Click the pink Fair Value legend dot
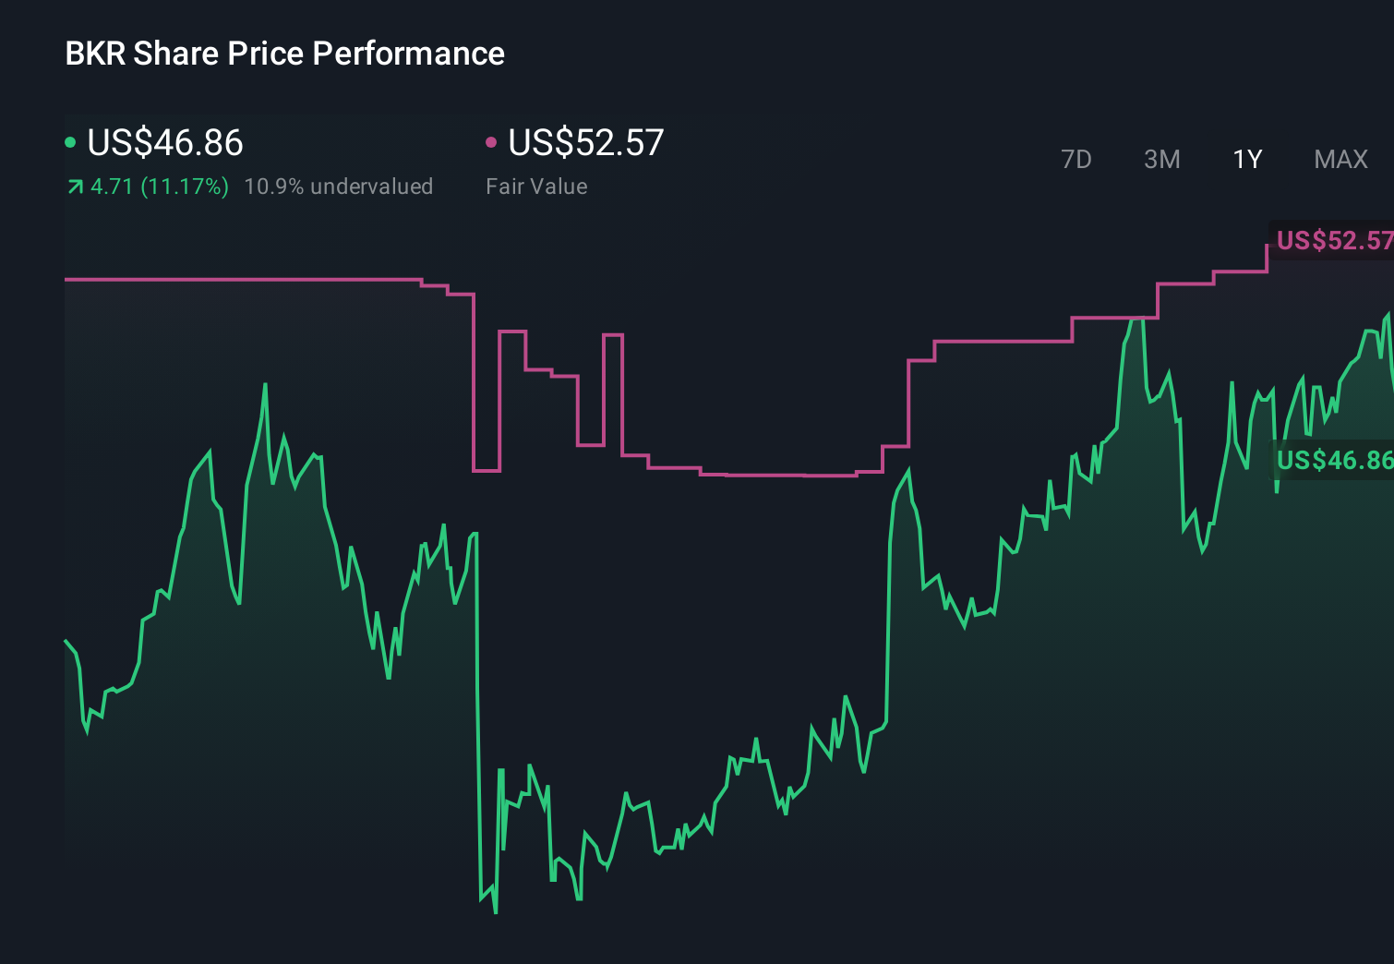1394x964 pixels. pos(490,141)
